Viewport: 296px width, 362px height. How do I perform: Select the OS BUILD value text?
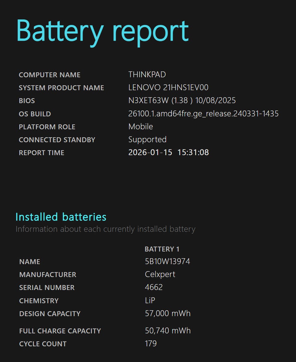tap(203, 114)
